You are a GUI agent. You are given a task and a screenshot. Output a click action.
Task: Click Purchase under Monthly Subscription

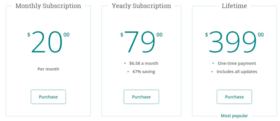pos(48,97)
